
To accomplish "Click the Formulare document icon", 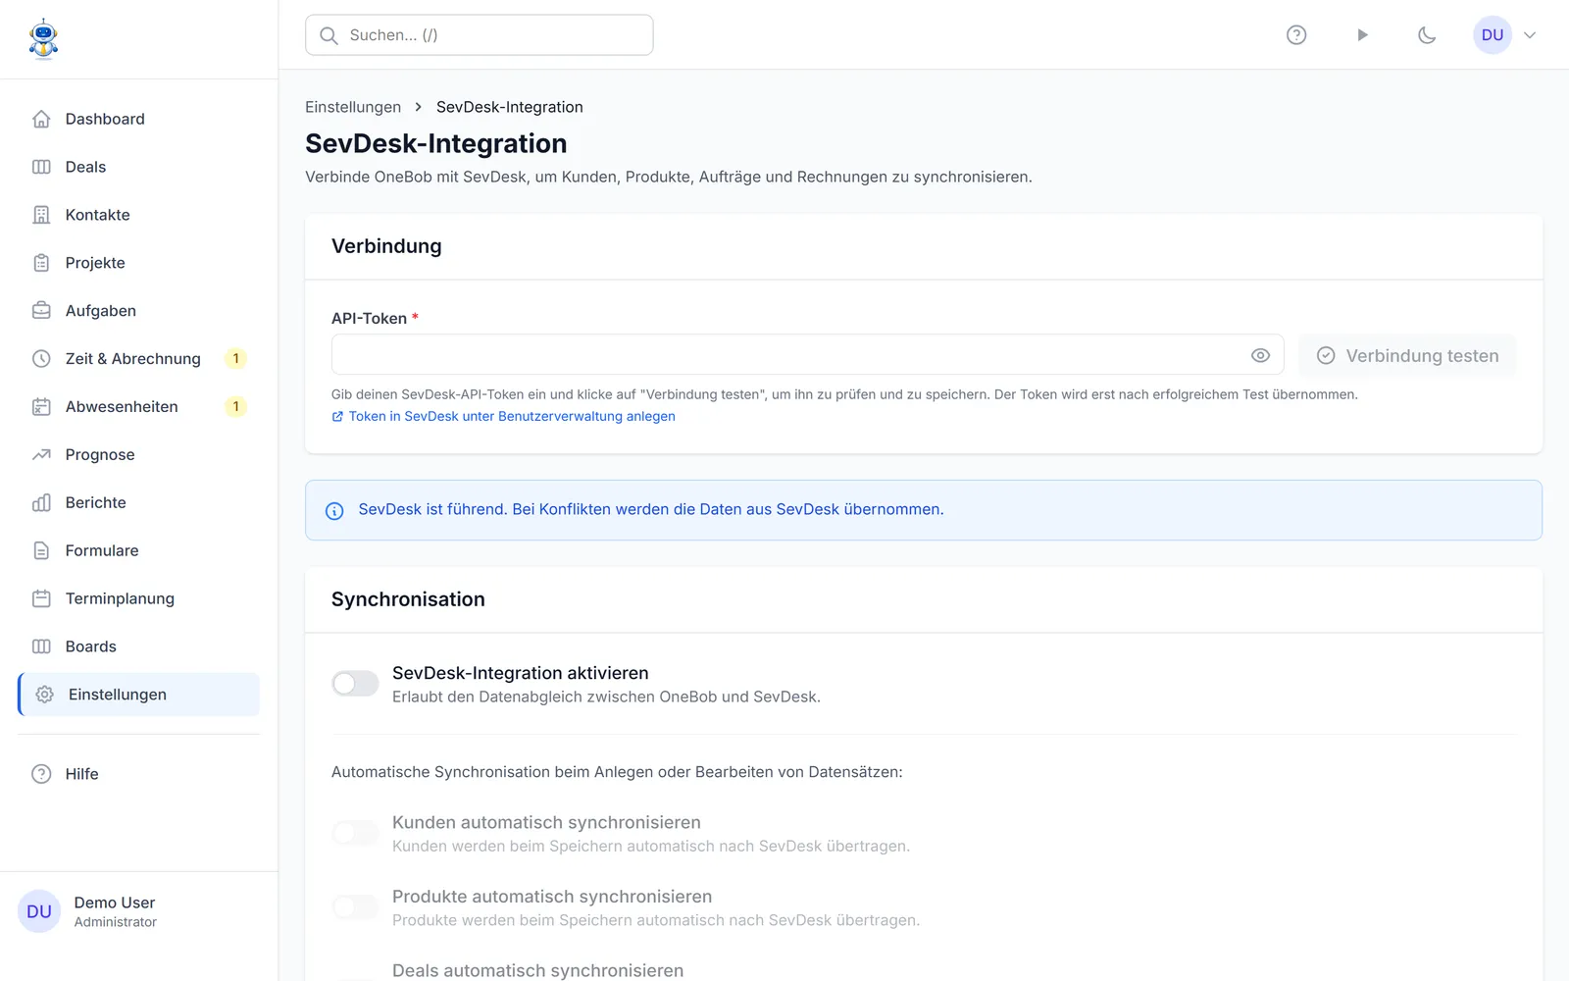I will coord(41,551).
